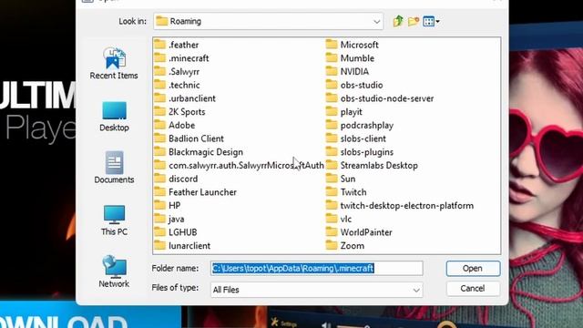Select the Zoom folder
This screenshot has height=328, width=583.
pyautogui.click(x=345, y=246)
